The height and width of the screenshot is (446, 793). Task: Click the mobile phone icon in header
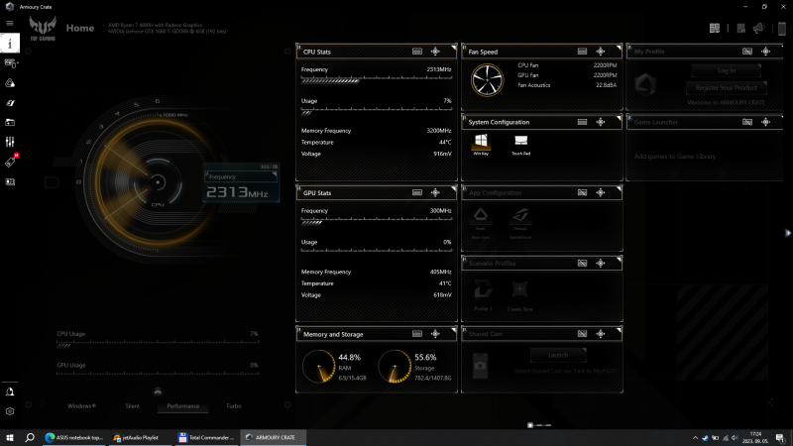(782, 29)
